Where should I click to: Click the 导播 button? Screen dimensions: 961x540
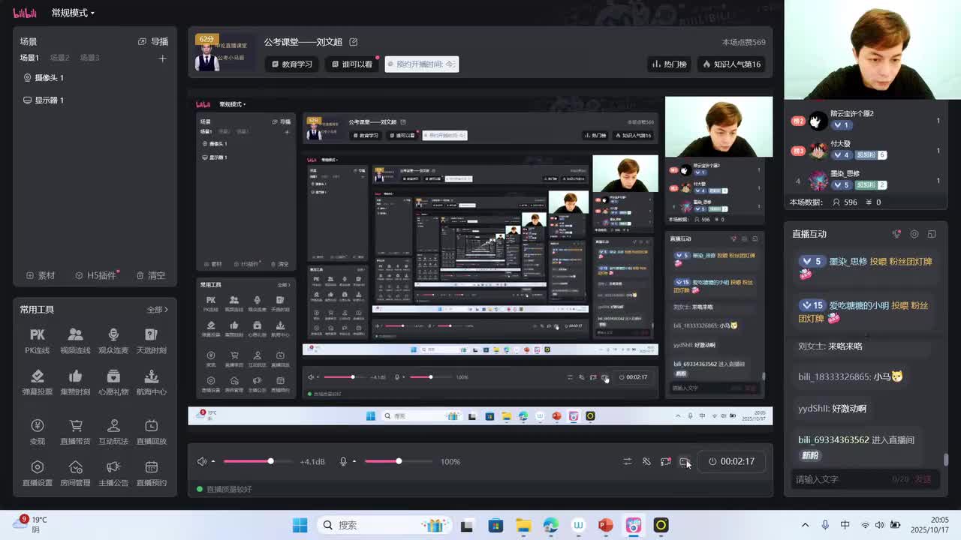click(153, 41)
